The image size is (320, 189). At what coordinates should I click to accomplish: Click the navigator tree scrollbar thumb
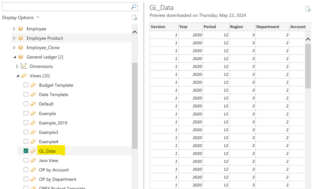[135, 106]
